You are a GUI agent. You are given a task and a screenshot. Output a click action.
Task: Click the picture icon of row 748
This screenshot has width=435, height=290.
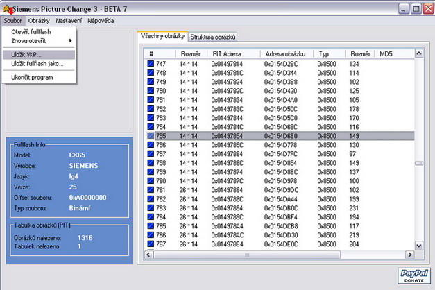coord(151,73)
